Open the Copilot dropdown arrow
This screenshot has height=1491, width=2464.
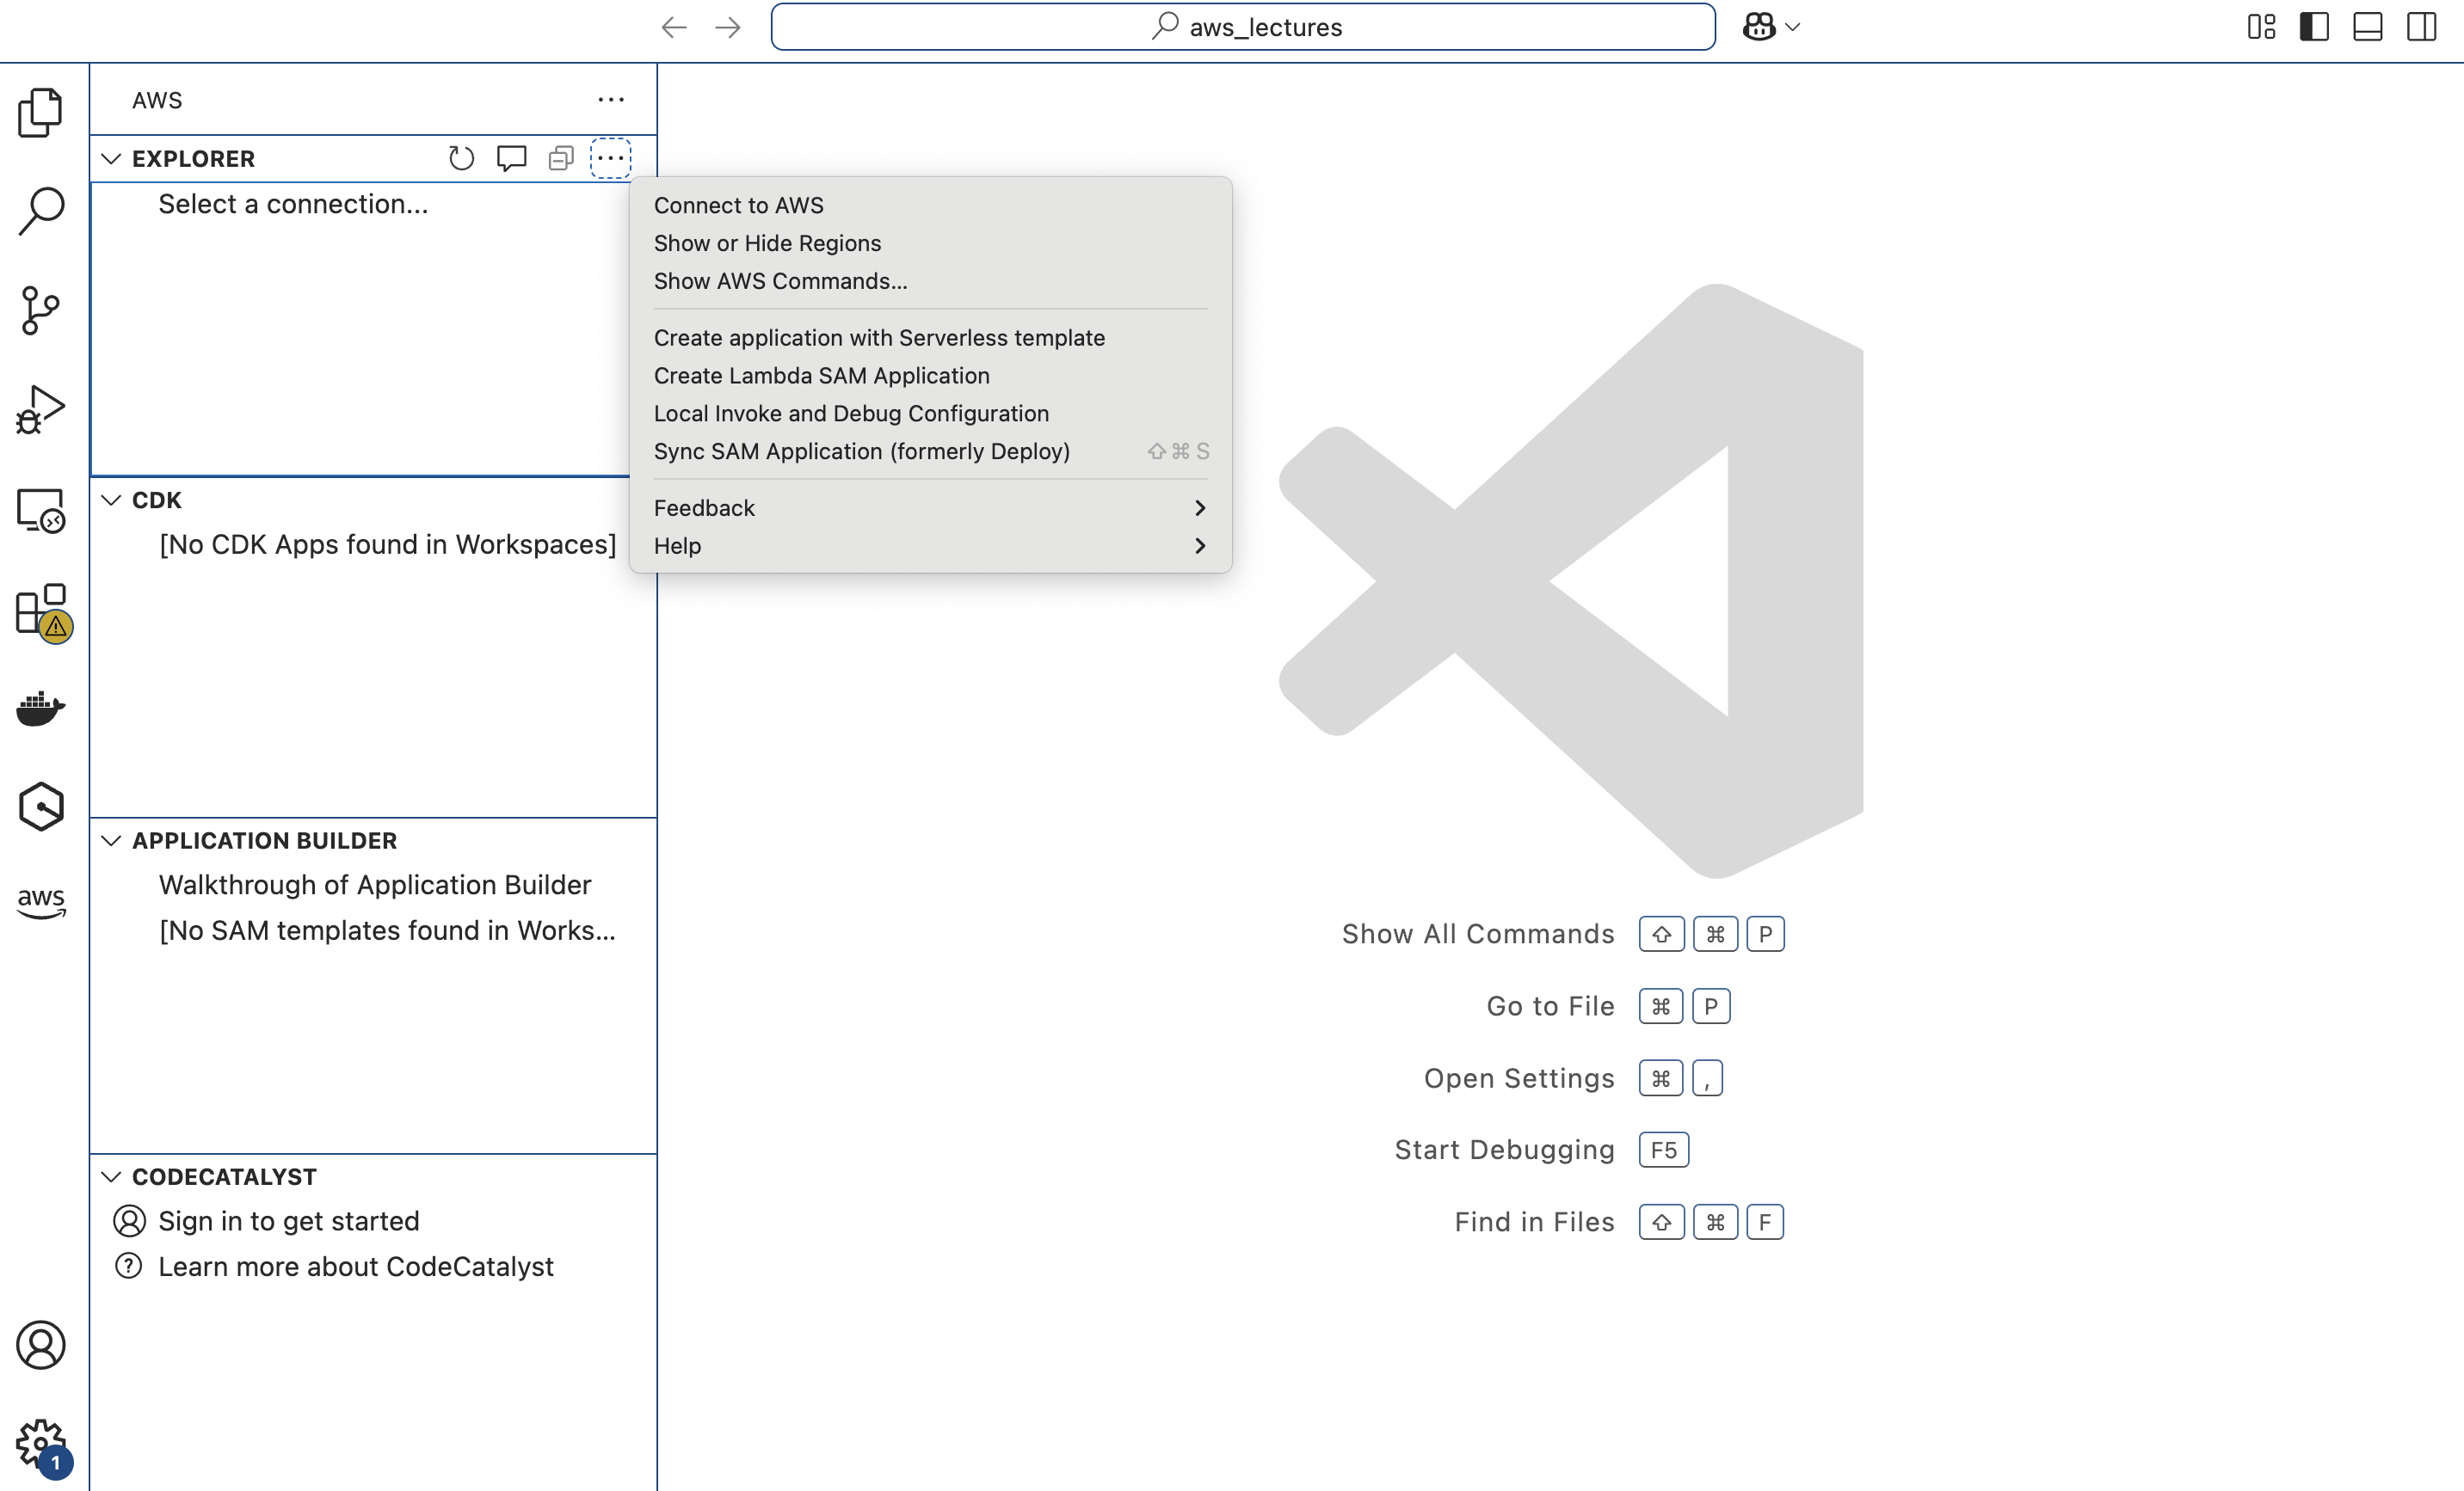1793,27
